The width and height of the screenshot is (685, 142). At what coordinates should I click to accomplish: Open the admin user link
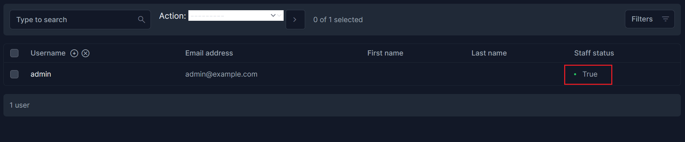(x=41, y=74)
